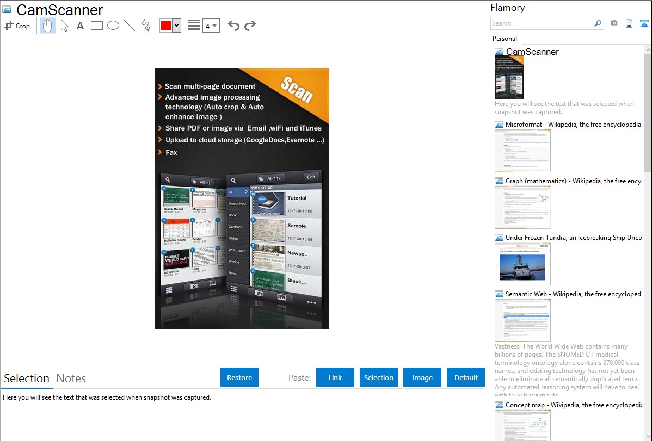Click the Paste Default button
Image resolution: width=652 pixels, height=441 pixels.
coord(466,377)
